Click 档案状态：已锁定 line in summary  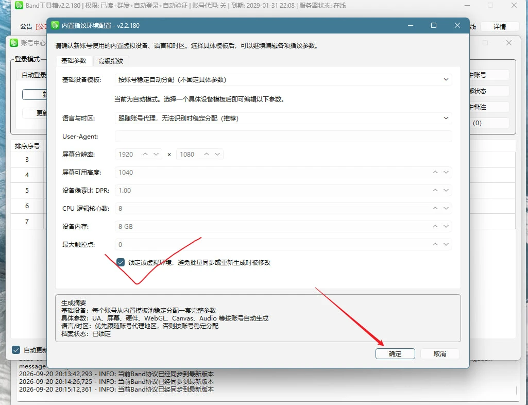point(86,333)
